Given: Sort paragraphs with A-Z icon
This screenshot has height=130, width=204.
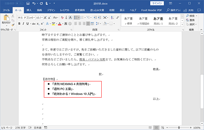Looking at the screenshot, I should point(112,18).
